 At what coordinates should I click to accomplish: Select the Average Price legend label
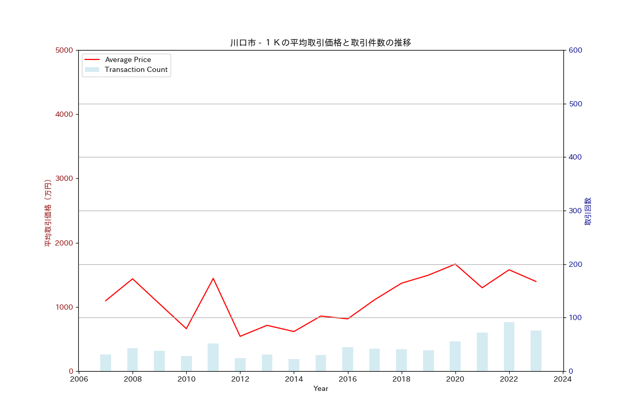pyautogui.click(x=128, y=60)
